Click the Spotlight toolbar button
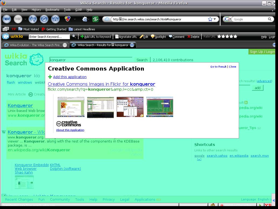 [158, 37]
